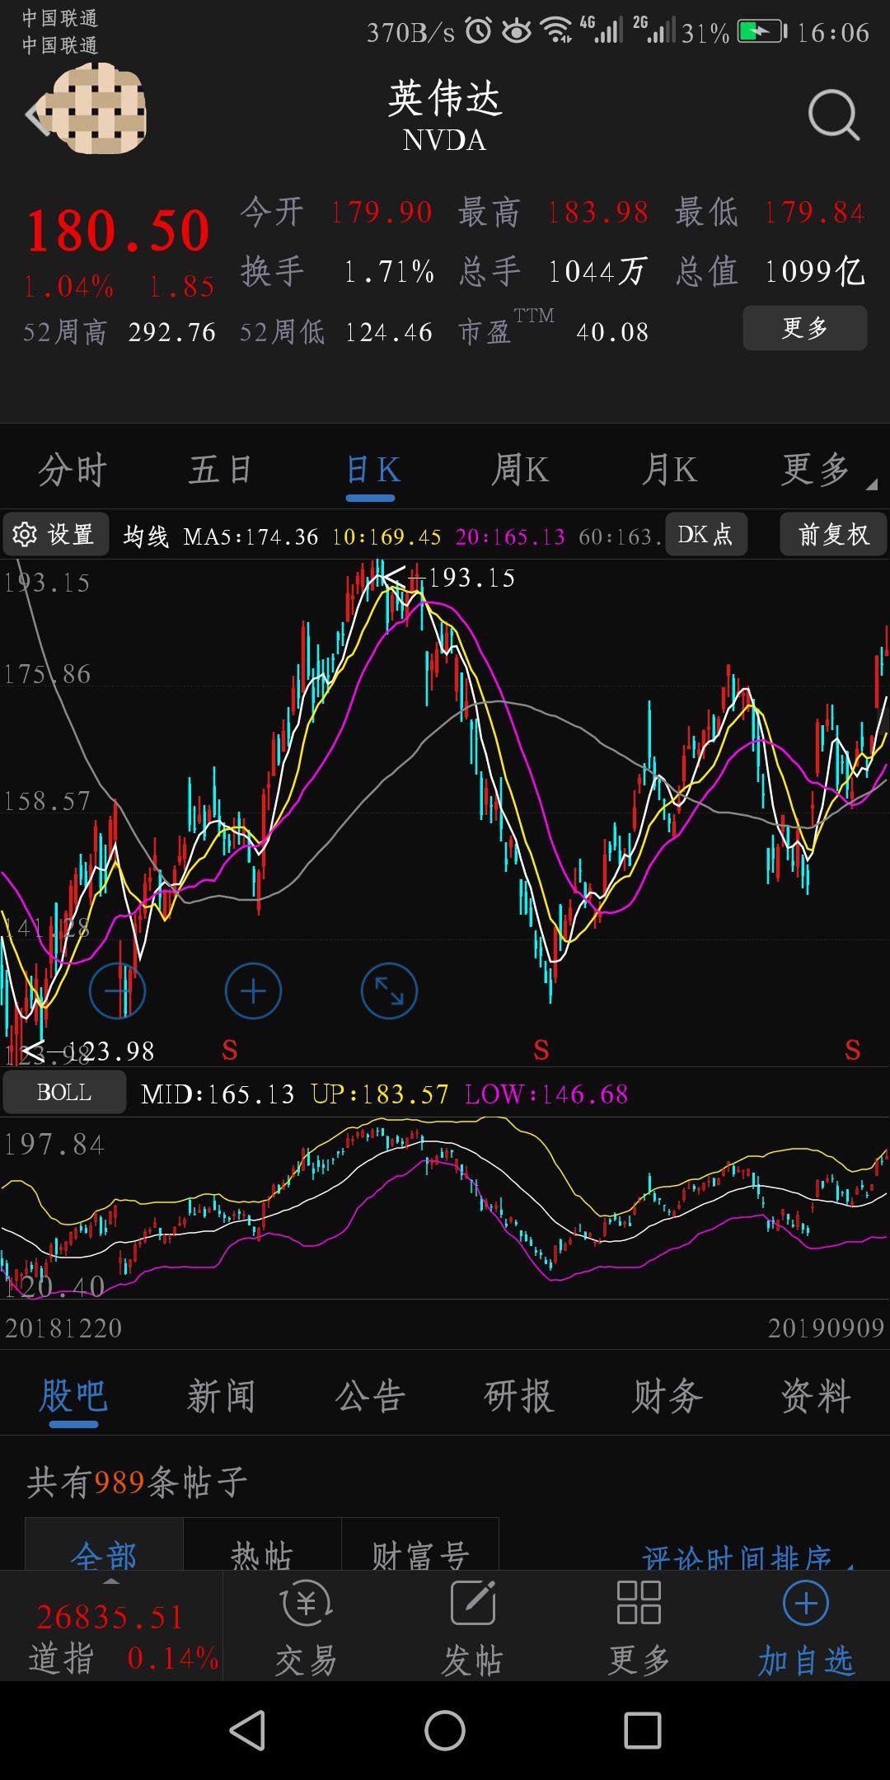Open the 资料 profile tab
This screenshot has width=890, height=1780.
pos(815,1396)
